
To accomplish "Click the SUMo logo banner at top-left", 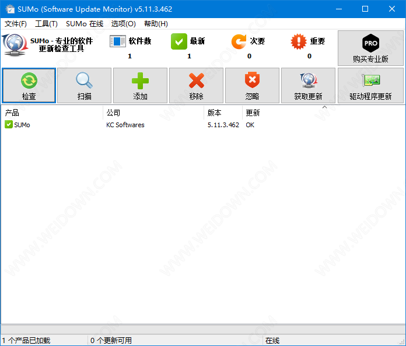I will (48, 44).
